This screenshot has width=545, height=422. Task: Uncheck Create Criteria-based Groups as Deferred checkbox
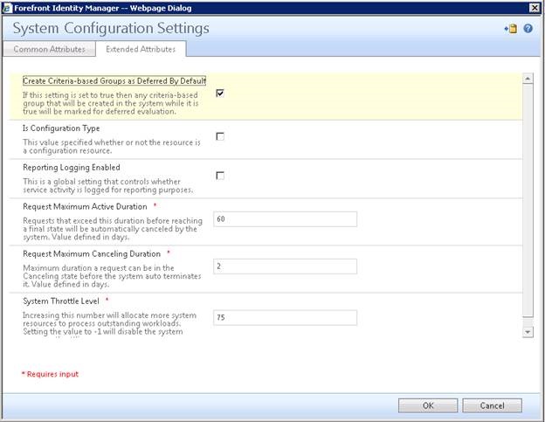coord(220,93)
